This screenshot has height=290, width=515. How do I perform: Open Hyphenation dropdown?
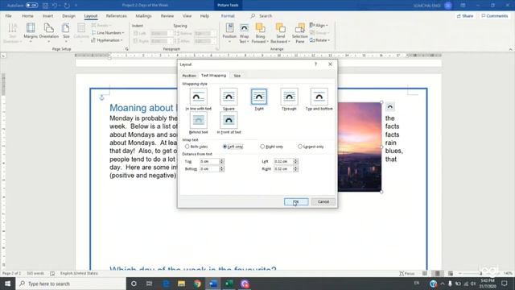coord(107,40)
